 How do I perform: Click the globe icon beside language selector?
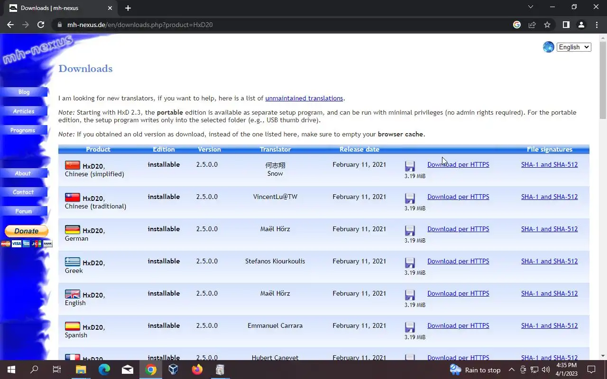(x=549, y=47)
